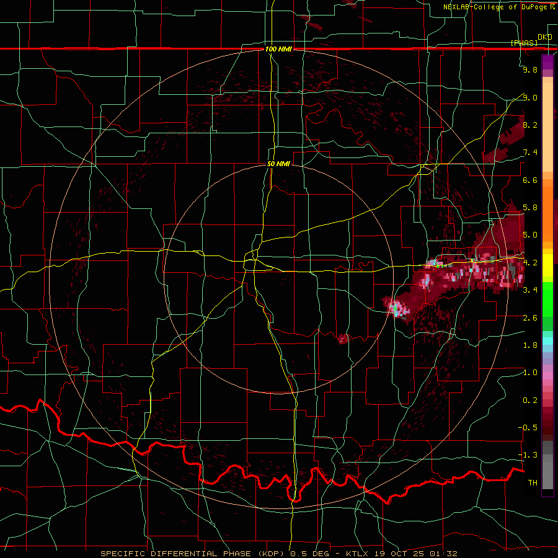This screenshot has height=558, width=558.
Task: Pick the cyan color bar segment
Action: click(x=547, y=341)
